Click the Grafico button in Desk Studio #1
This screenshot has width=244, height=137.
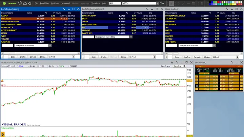(x=187, y=57)
